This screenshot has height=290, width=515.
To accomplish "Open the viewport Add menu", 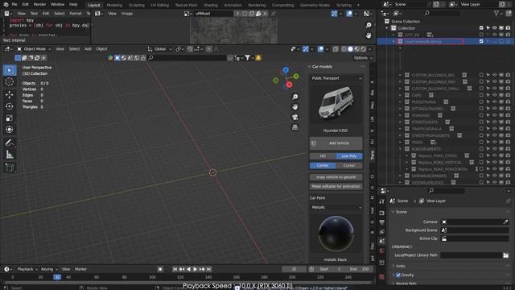I will (88, 49).
